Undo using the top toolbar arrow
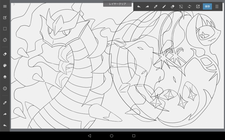This screenshot has height=140, width=225. point(139,6)
